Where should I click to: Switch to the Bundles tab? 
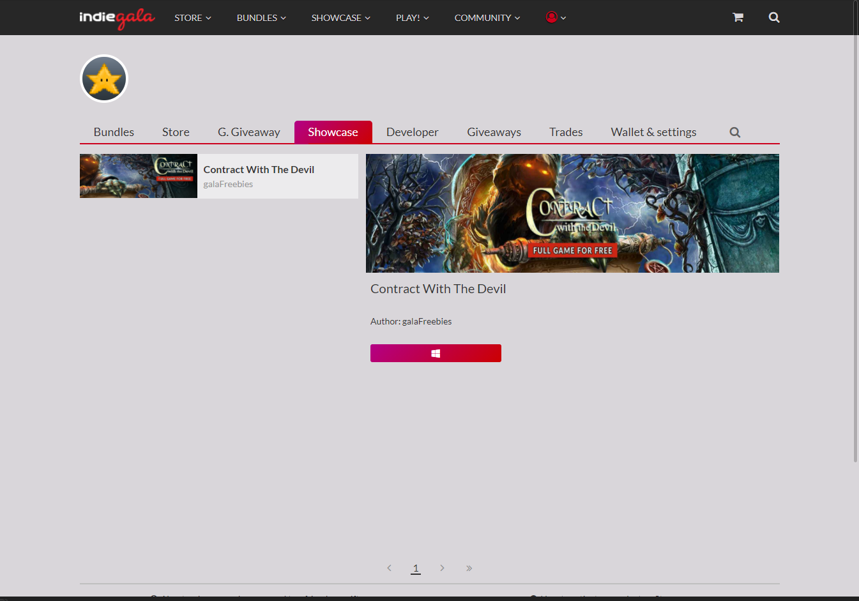pos(114,132)
